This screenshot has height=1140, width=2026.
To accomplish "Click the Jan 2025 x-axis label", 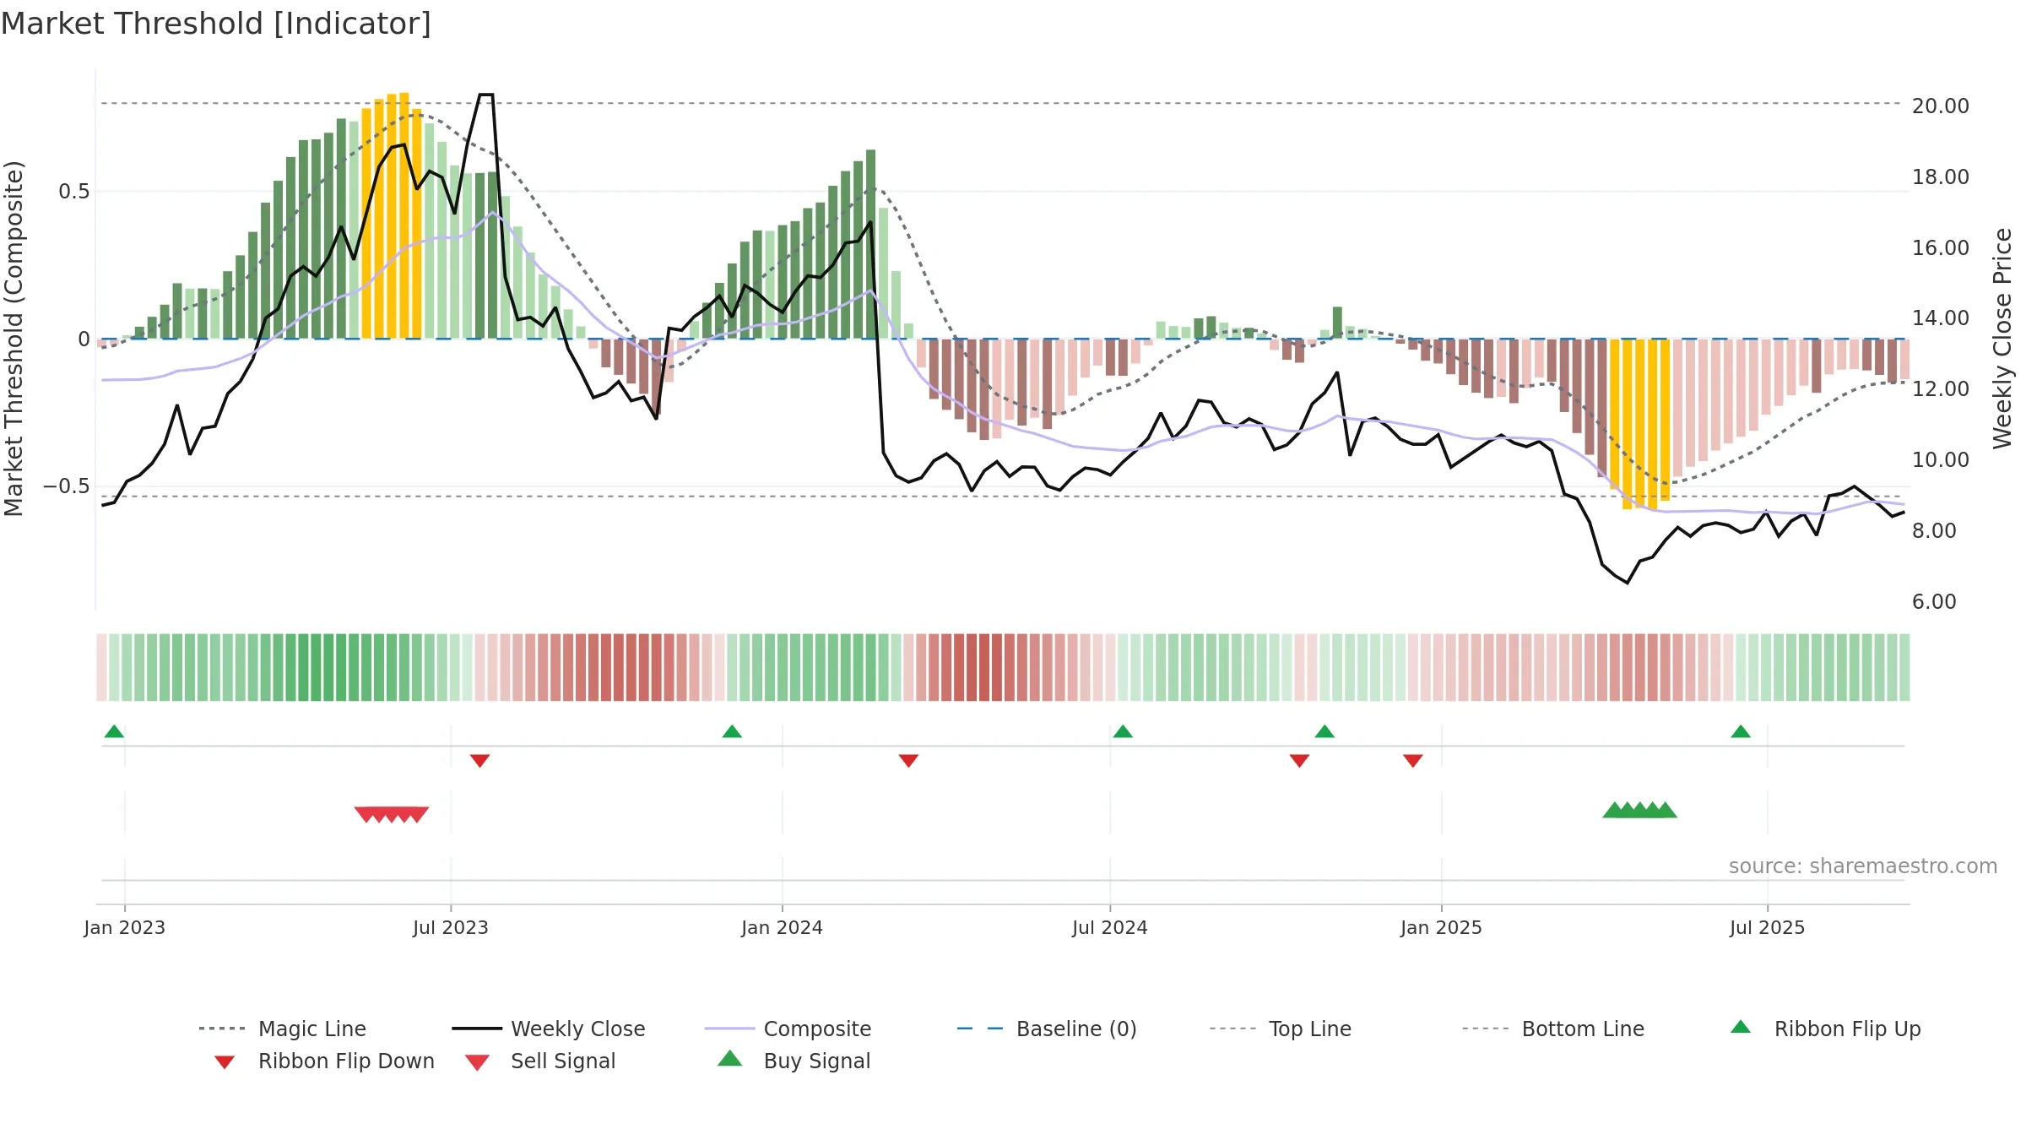I will coord(1441,927).
